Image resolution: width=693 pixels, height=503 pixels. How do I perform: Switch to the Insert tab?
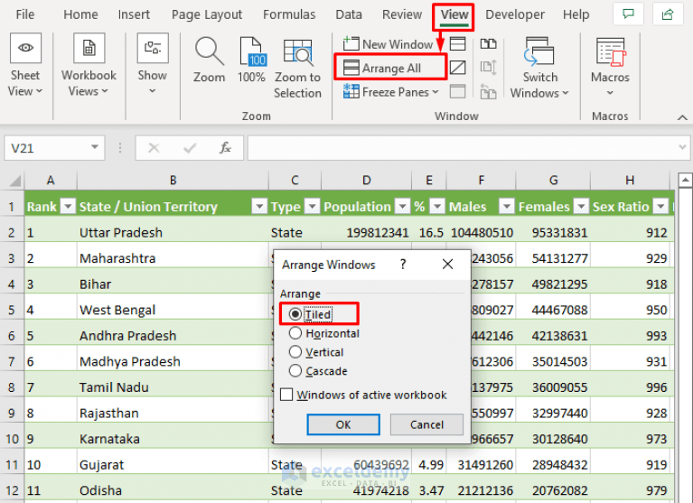pyautogui.click(x=134, y=14)
